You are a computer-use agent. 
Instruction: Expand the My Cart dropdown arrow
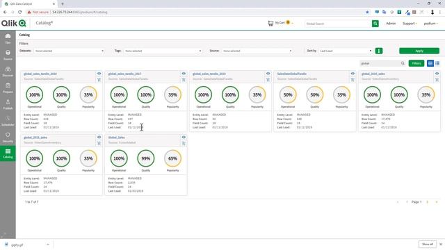292,23
